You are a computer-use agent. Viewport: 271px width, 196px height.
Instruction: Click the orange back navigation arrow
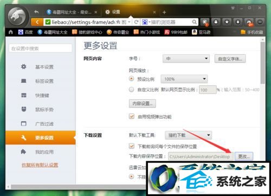pos(37,22)
